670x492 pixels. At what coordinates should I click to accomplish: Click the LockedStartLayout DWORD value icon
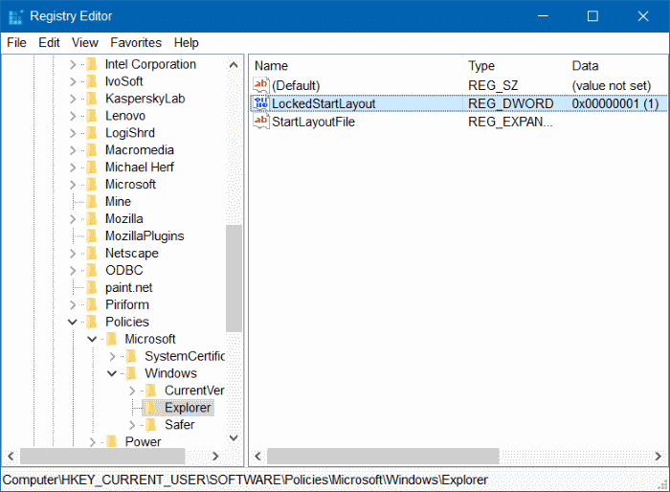[x=261, y=103]
